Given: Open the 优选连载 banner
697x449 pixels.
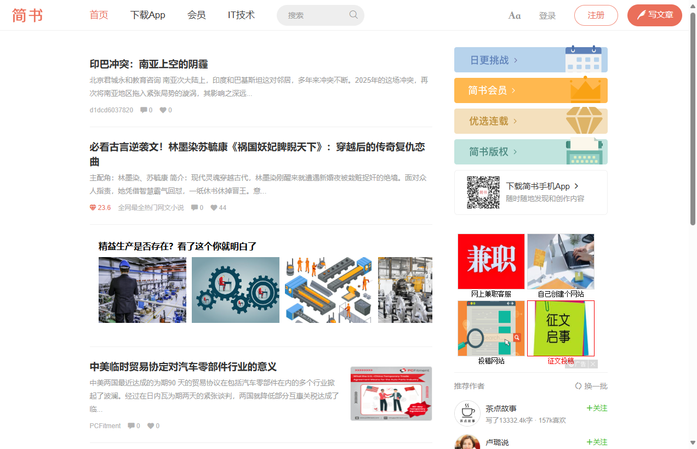Looking at the screenshot, I should 530,121.
